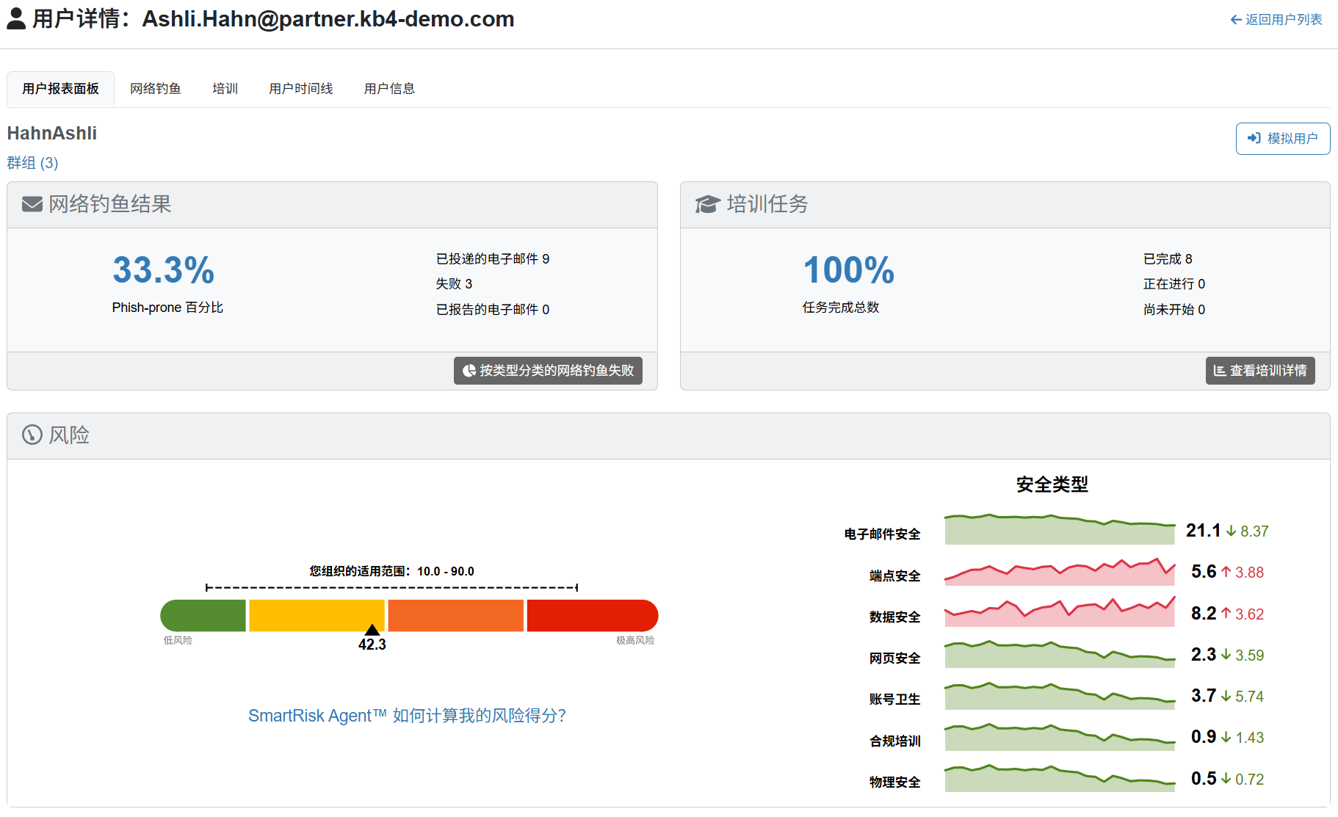This screenshot has width=1338, height=817.
Task: Click the clock icon beside 风险 heading
Action: (x=32, y=435)
